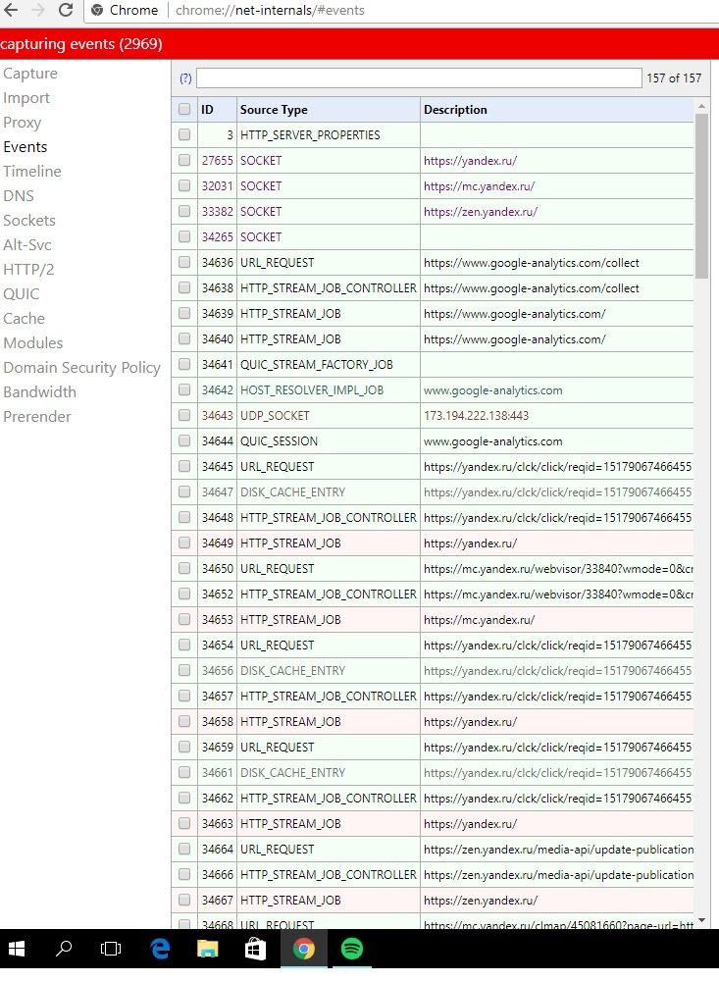Select HOST_RESOLVER_IMPL_JOB row
719x982 pixels.
[433, 389]
